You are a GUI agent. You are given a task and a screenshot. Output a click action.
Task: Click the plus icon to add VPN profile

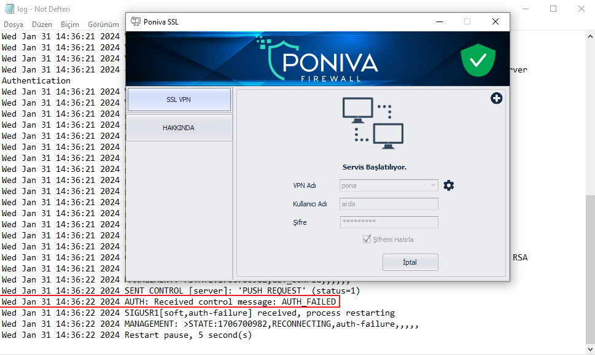(496, 98)
